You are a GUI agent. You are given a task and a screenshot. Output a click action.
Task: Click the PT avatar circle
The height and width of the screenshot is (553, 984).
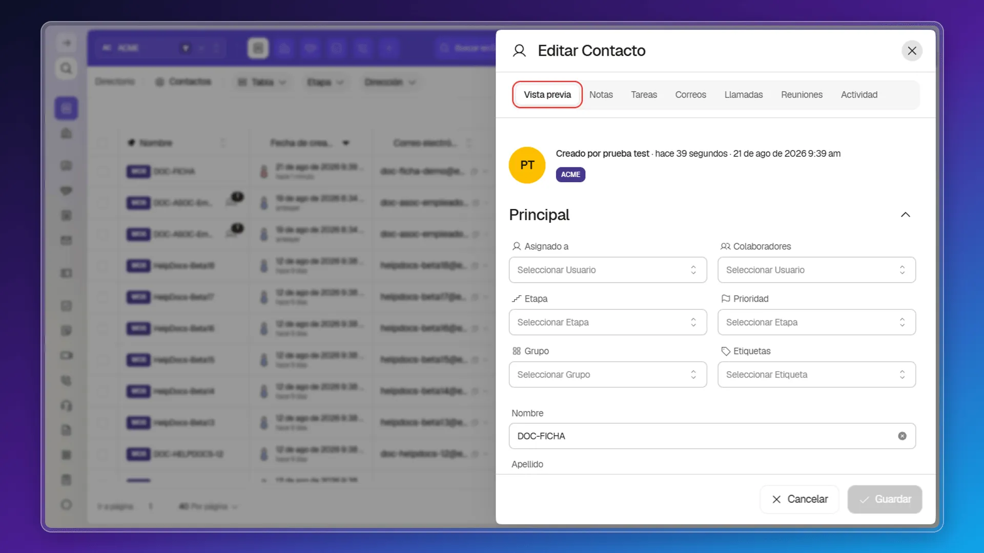click(527, 165)
